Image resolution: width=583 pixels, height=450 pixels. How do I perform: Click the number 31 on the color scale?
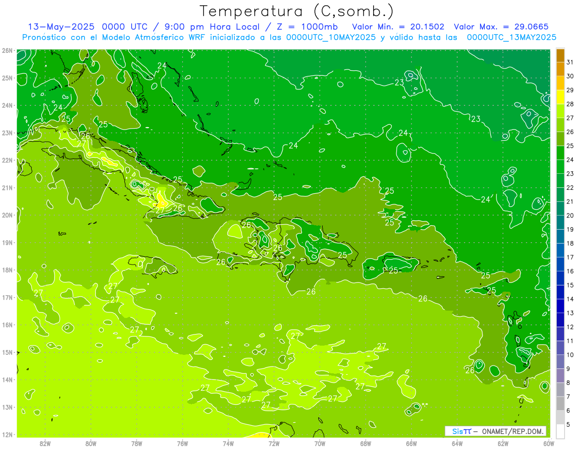click(x=570, y=62)
